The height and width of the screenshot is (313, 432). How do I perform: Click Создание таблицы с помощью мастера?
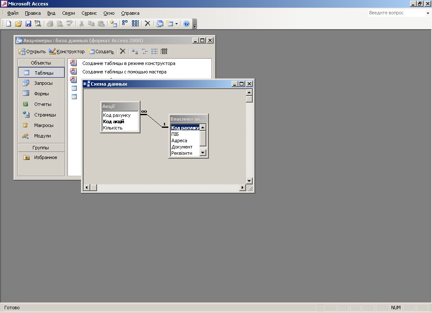tap(124, 72)
